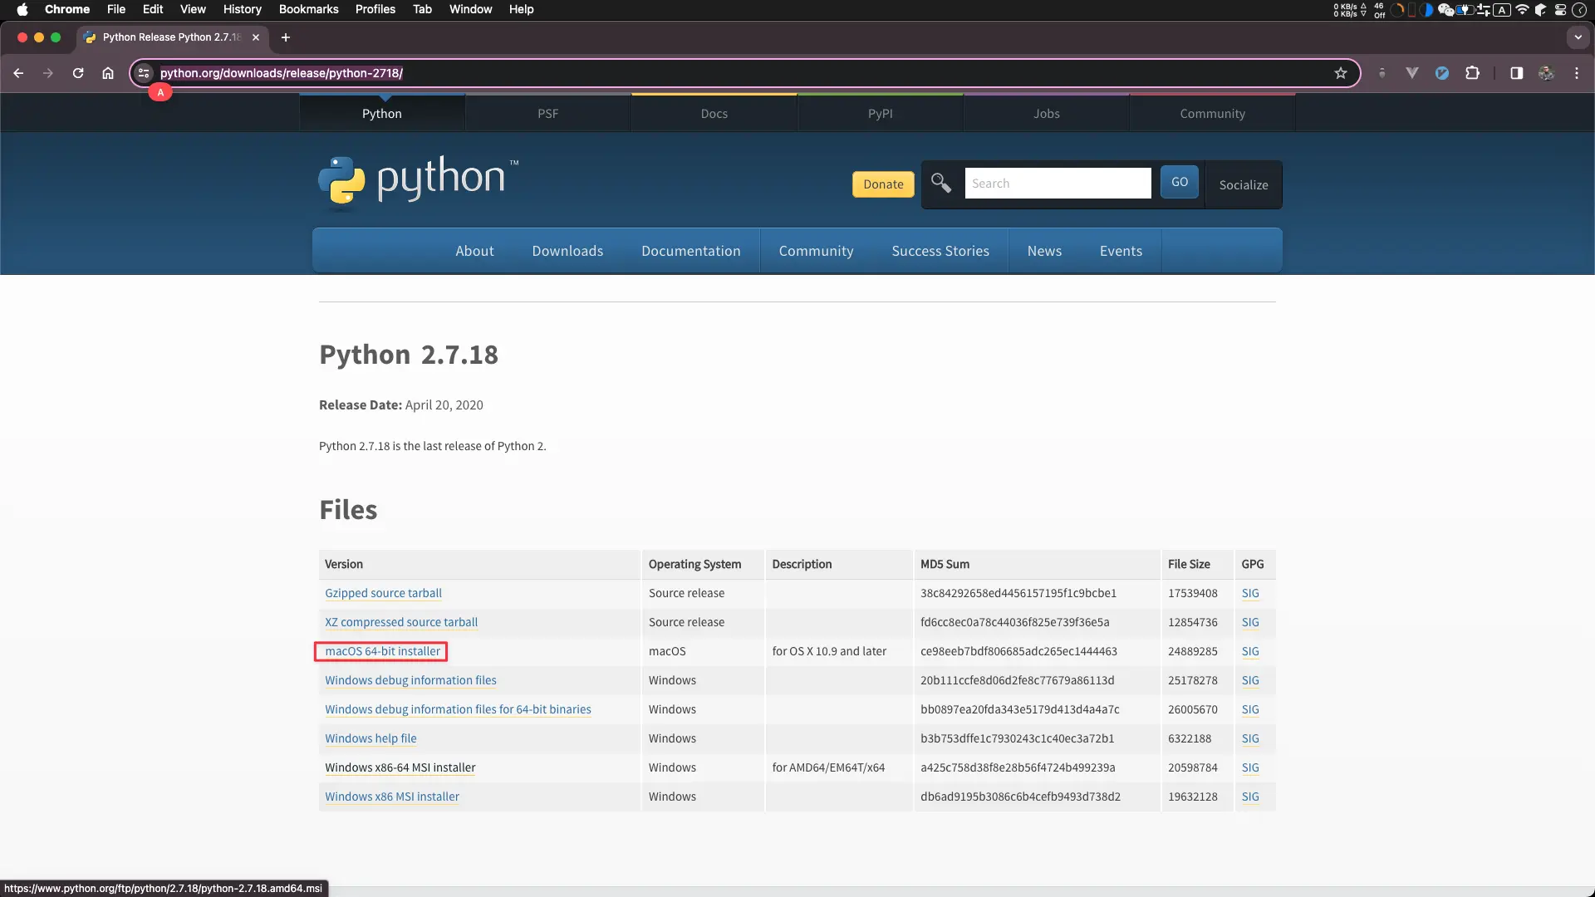Select the PSF top navigation tab
The height and width of the screenshot is (897, 1595).
[x=548, y=114]
